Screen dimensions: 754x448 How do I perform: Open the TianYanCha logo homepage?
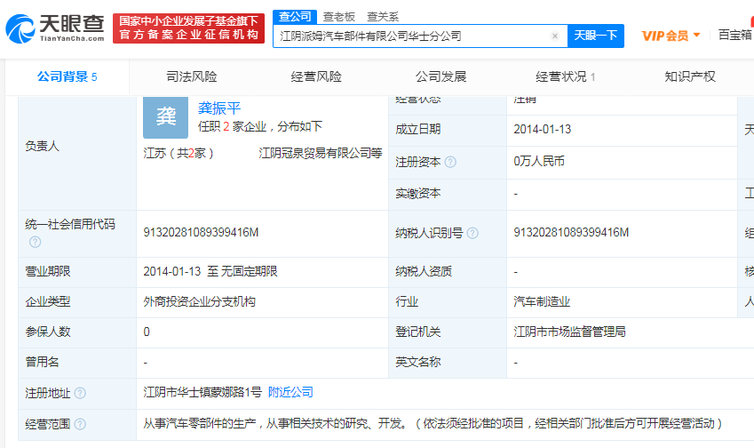click(55, 28)
